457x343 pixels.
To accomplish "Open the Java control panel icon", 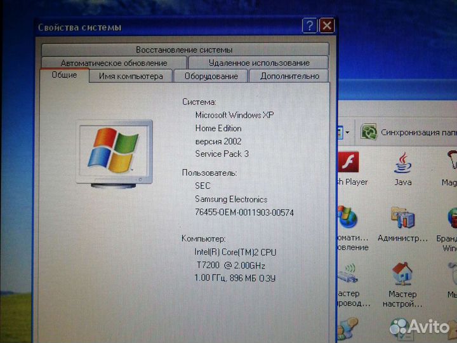I will (402, 164).
